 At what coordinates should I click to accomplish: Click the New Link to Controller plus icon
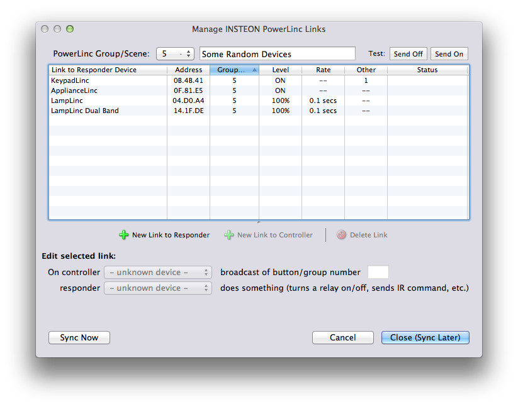pos(228,235)
